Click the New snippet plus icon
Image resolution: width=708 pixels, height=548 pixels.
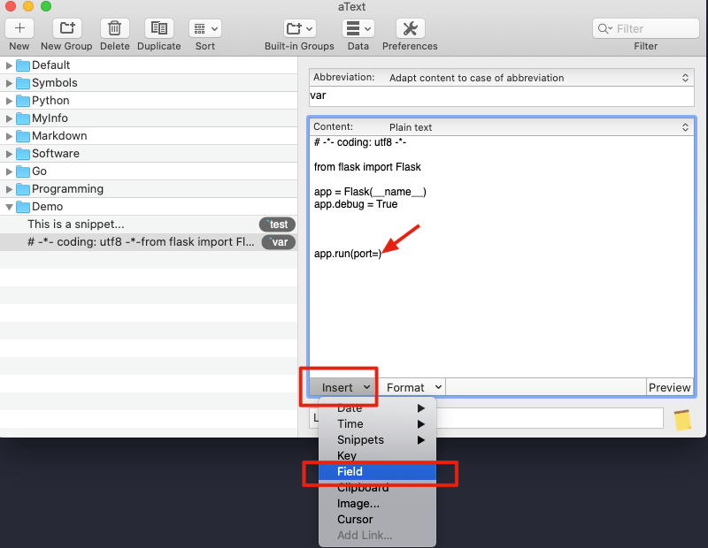click(x=19, y=28)
